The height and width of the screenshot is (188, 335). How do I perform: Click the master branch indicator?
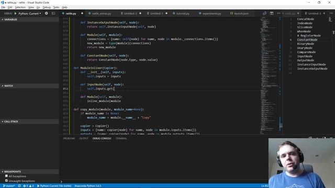click(9, 186)
